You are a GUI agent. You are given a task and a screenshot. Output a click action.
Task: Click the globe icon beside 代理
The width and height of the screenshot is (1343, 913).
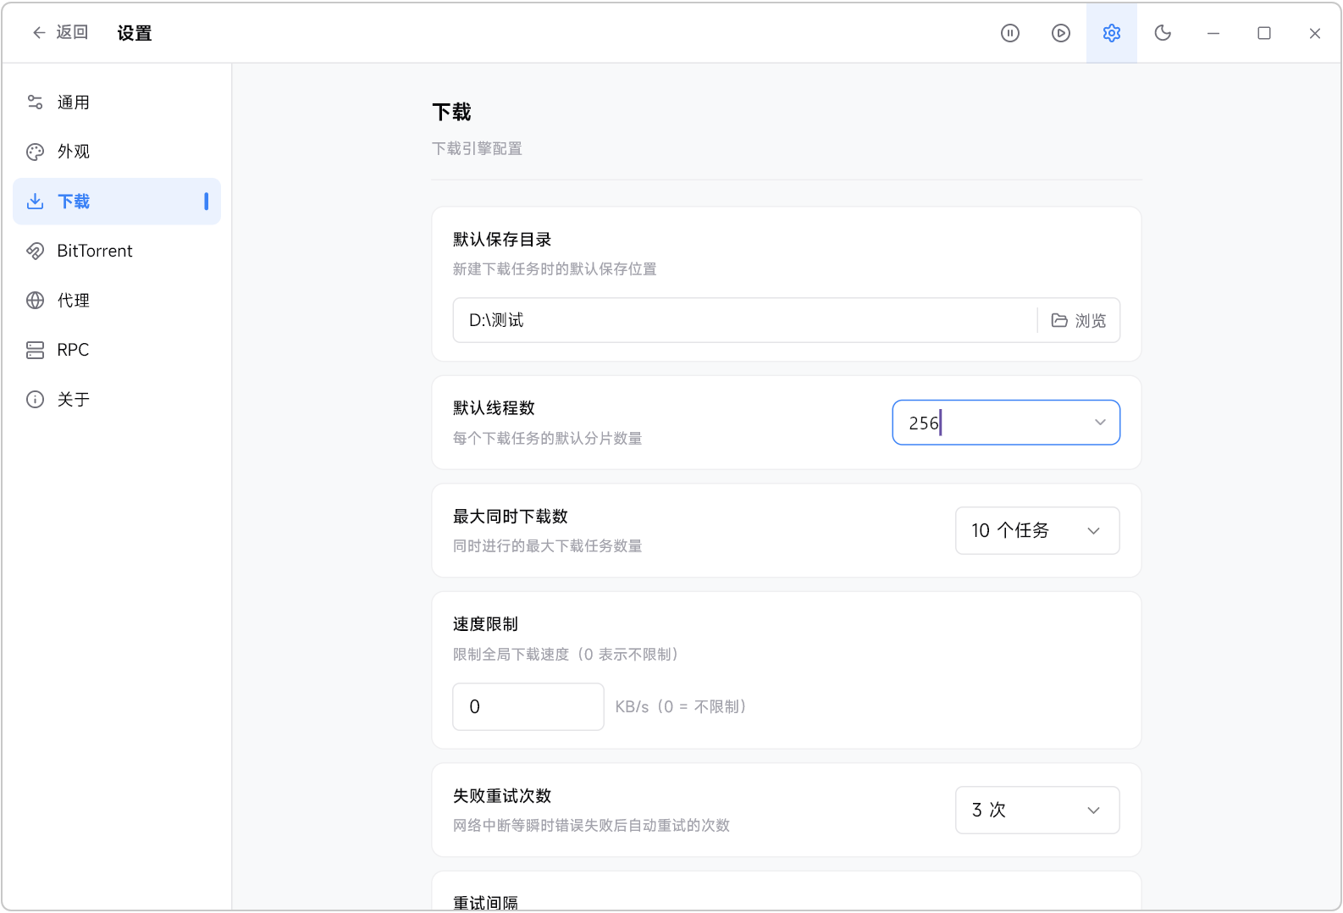(35, 301)
